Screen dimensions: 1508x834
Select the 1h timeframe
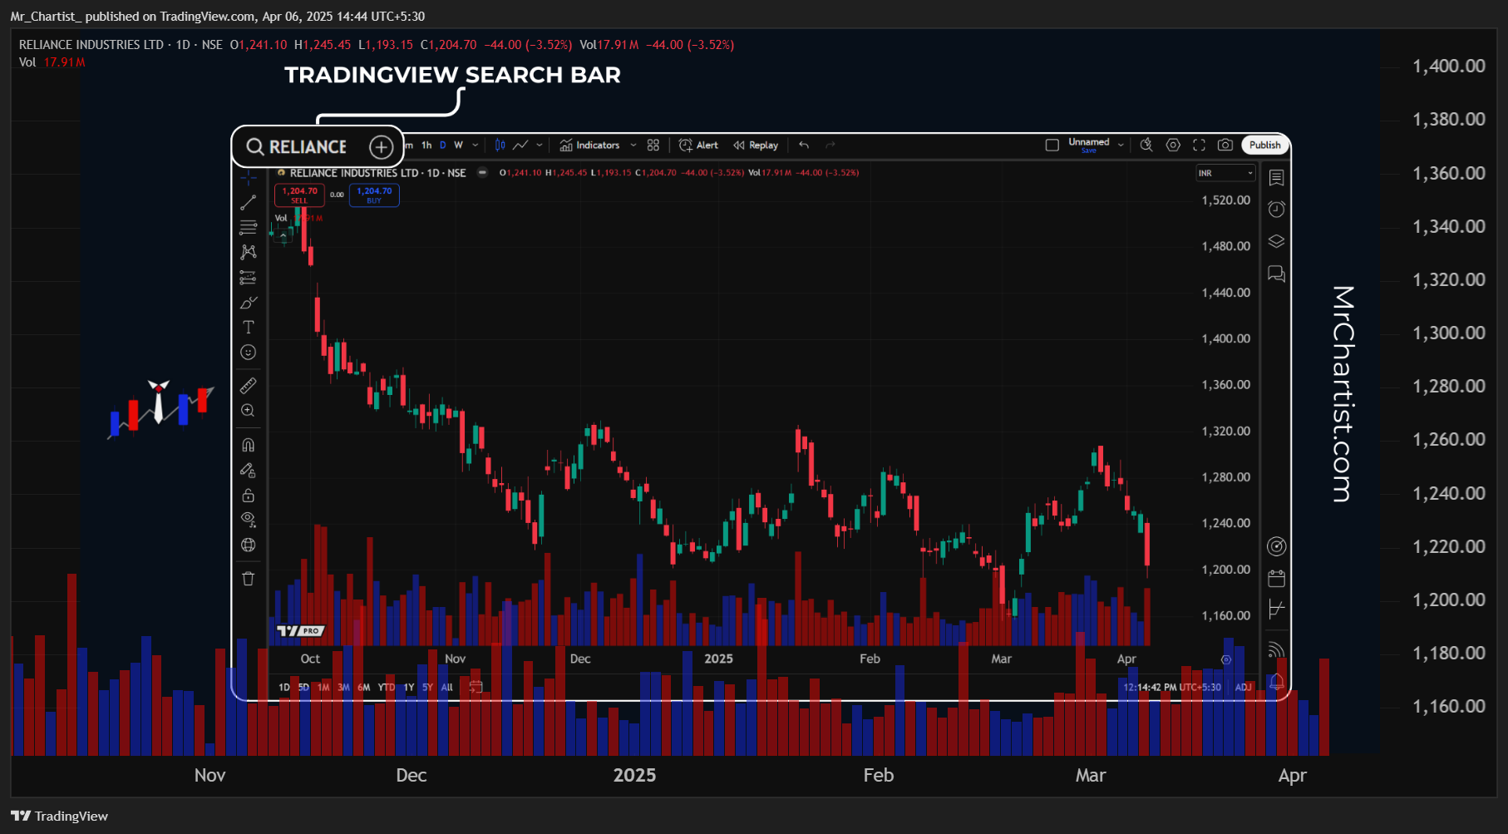click(426, 146)
